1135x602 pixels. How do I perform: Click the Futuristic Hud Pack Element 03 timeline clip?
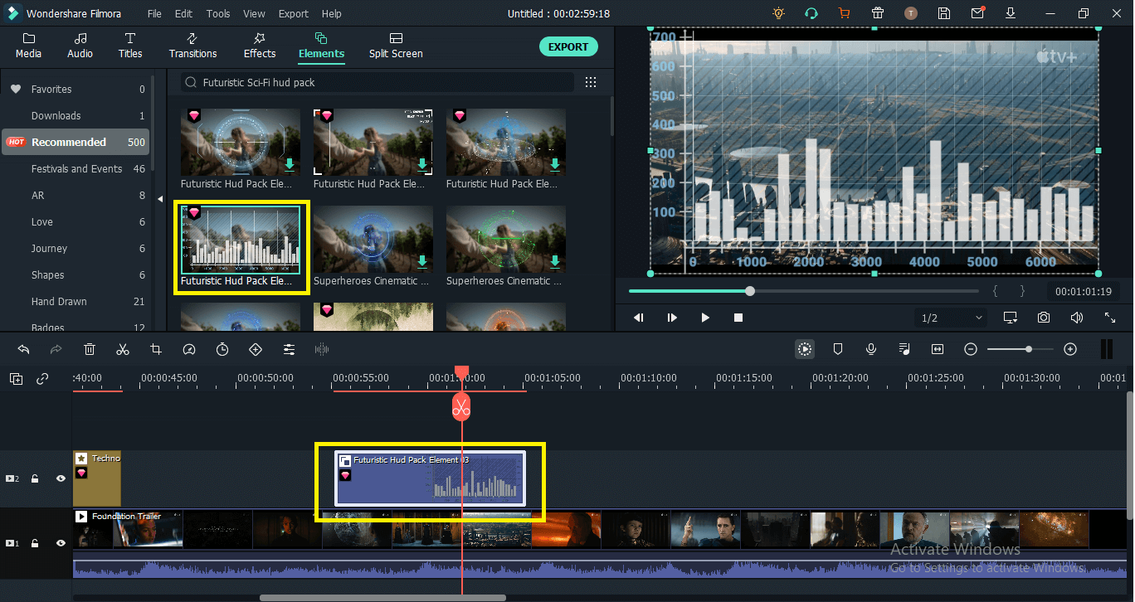(x=430, y=478)
